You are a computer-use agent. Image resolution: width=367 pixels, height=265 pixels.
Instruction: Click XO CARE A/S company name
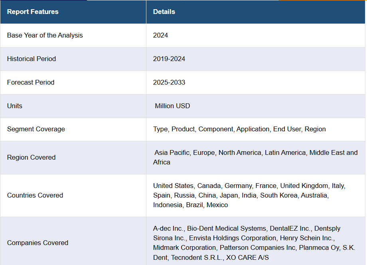click(x=247, y=257)
